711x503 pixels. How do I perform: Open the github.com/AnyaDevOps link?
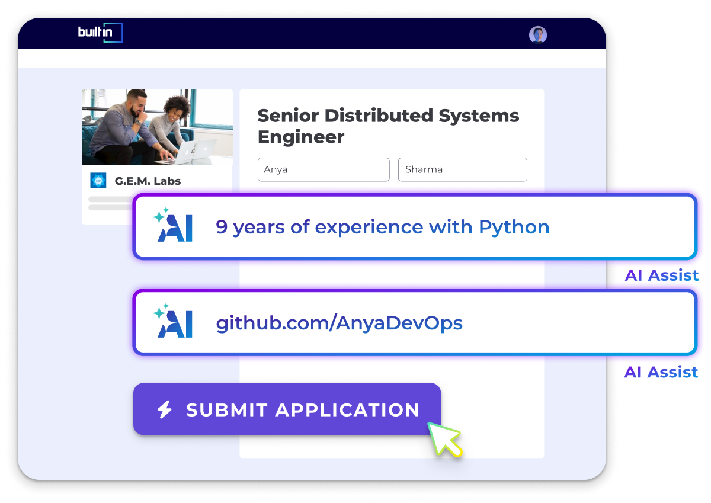pos(339,323)
